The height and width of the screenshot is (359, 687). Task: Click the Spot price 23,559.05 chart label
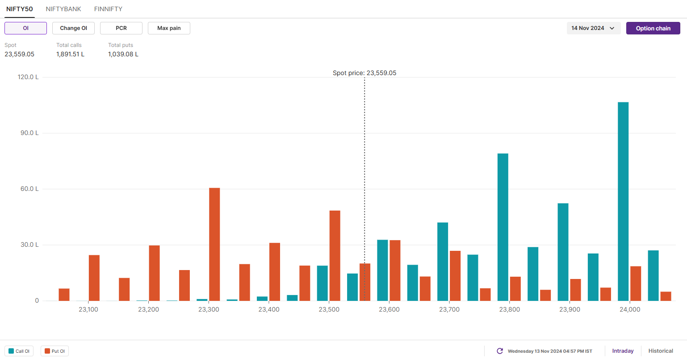click(x=364, y=73)
